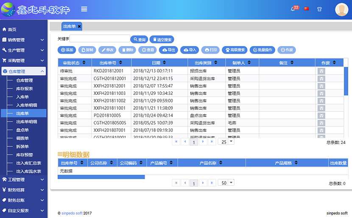
Task: Go to first page in detail table pager
Action: coord(176,183)
